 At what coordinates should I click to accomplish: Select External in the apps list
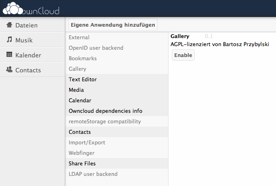[79, 38]
